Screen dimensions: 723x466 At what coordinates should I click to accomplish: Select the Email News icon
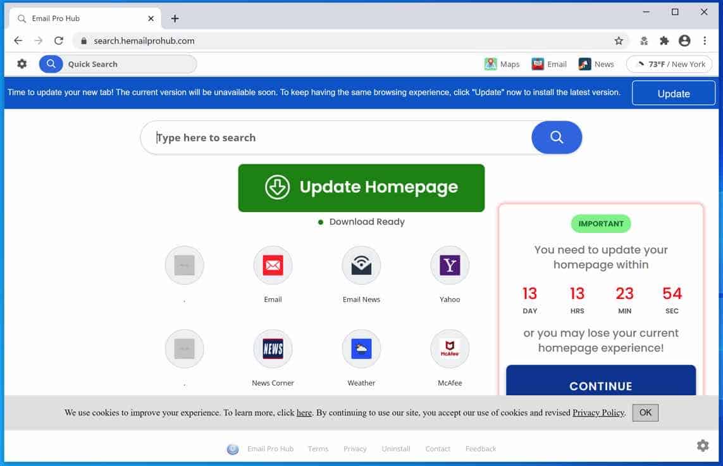pos(361,265)
